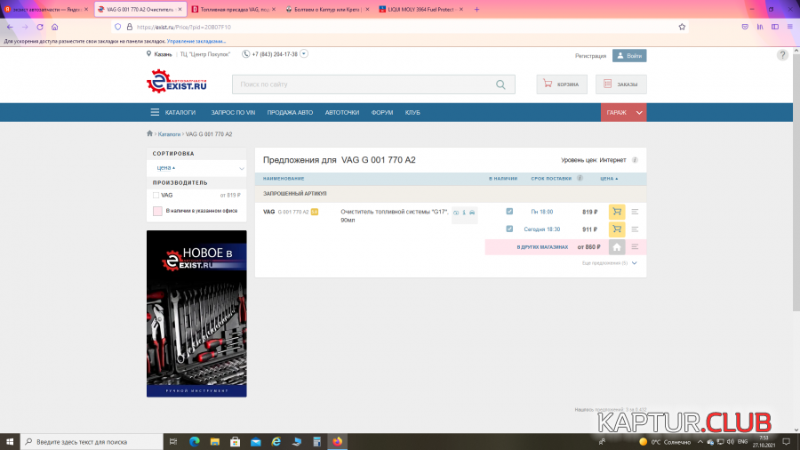Open the Заказы orders button
The height and width of the screenshot is (450, 800).
click(621, 84)
